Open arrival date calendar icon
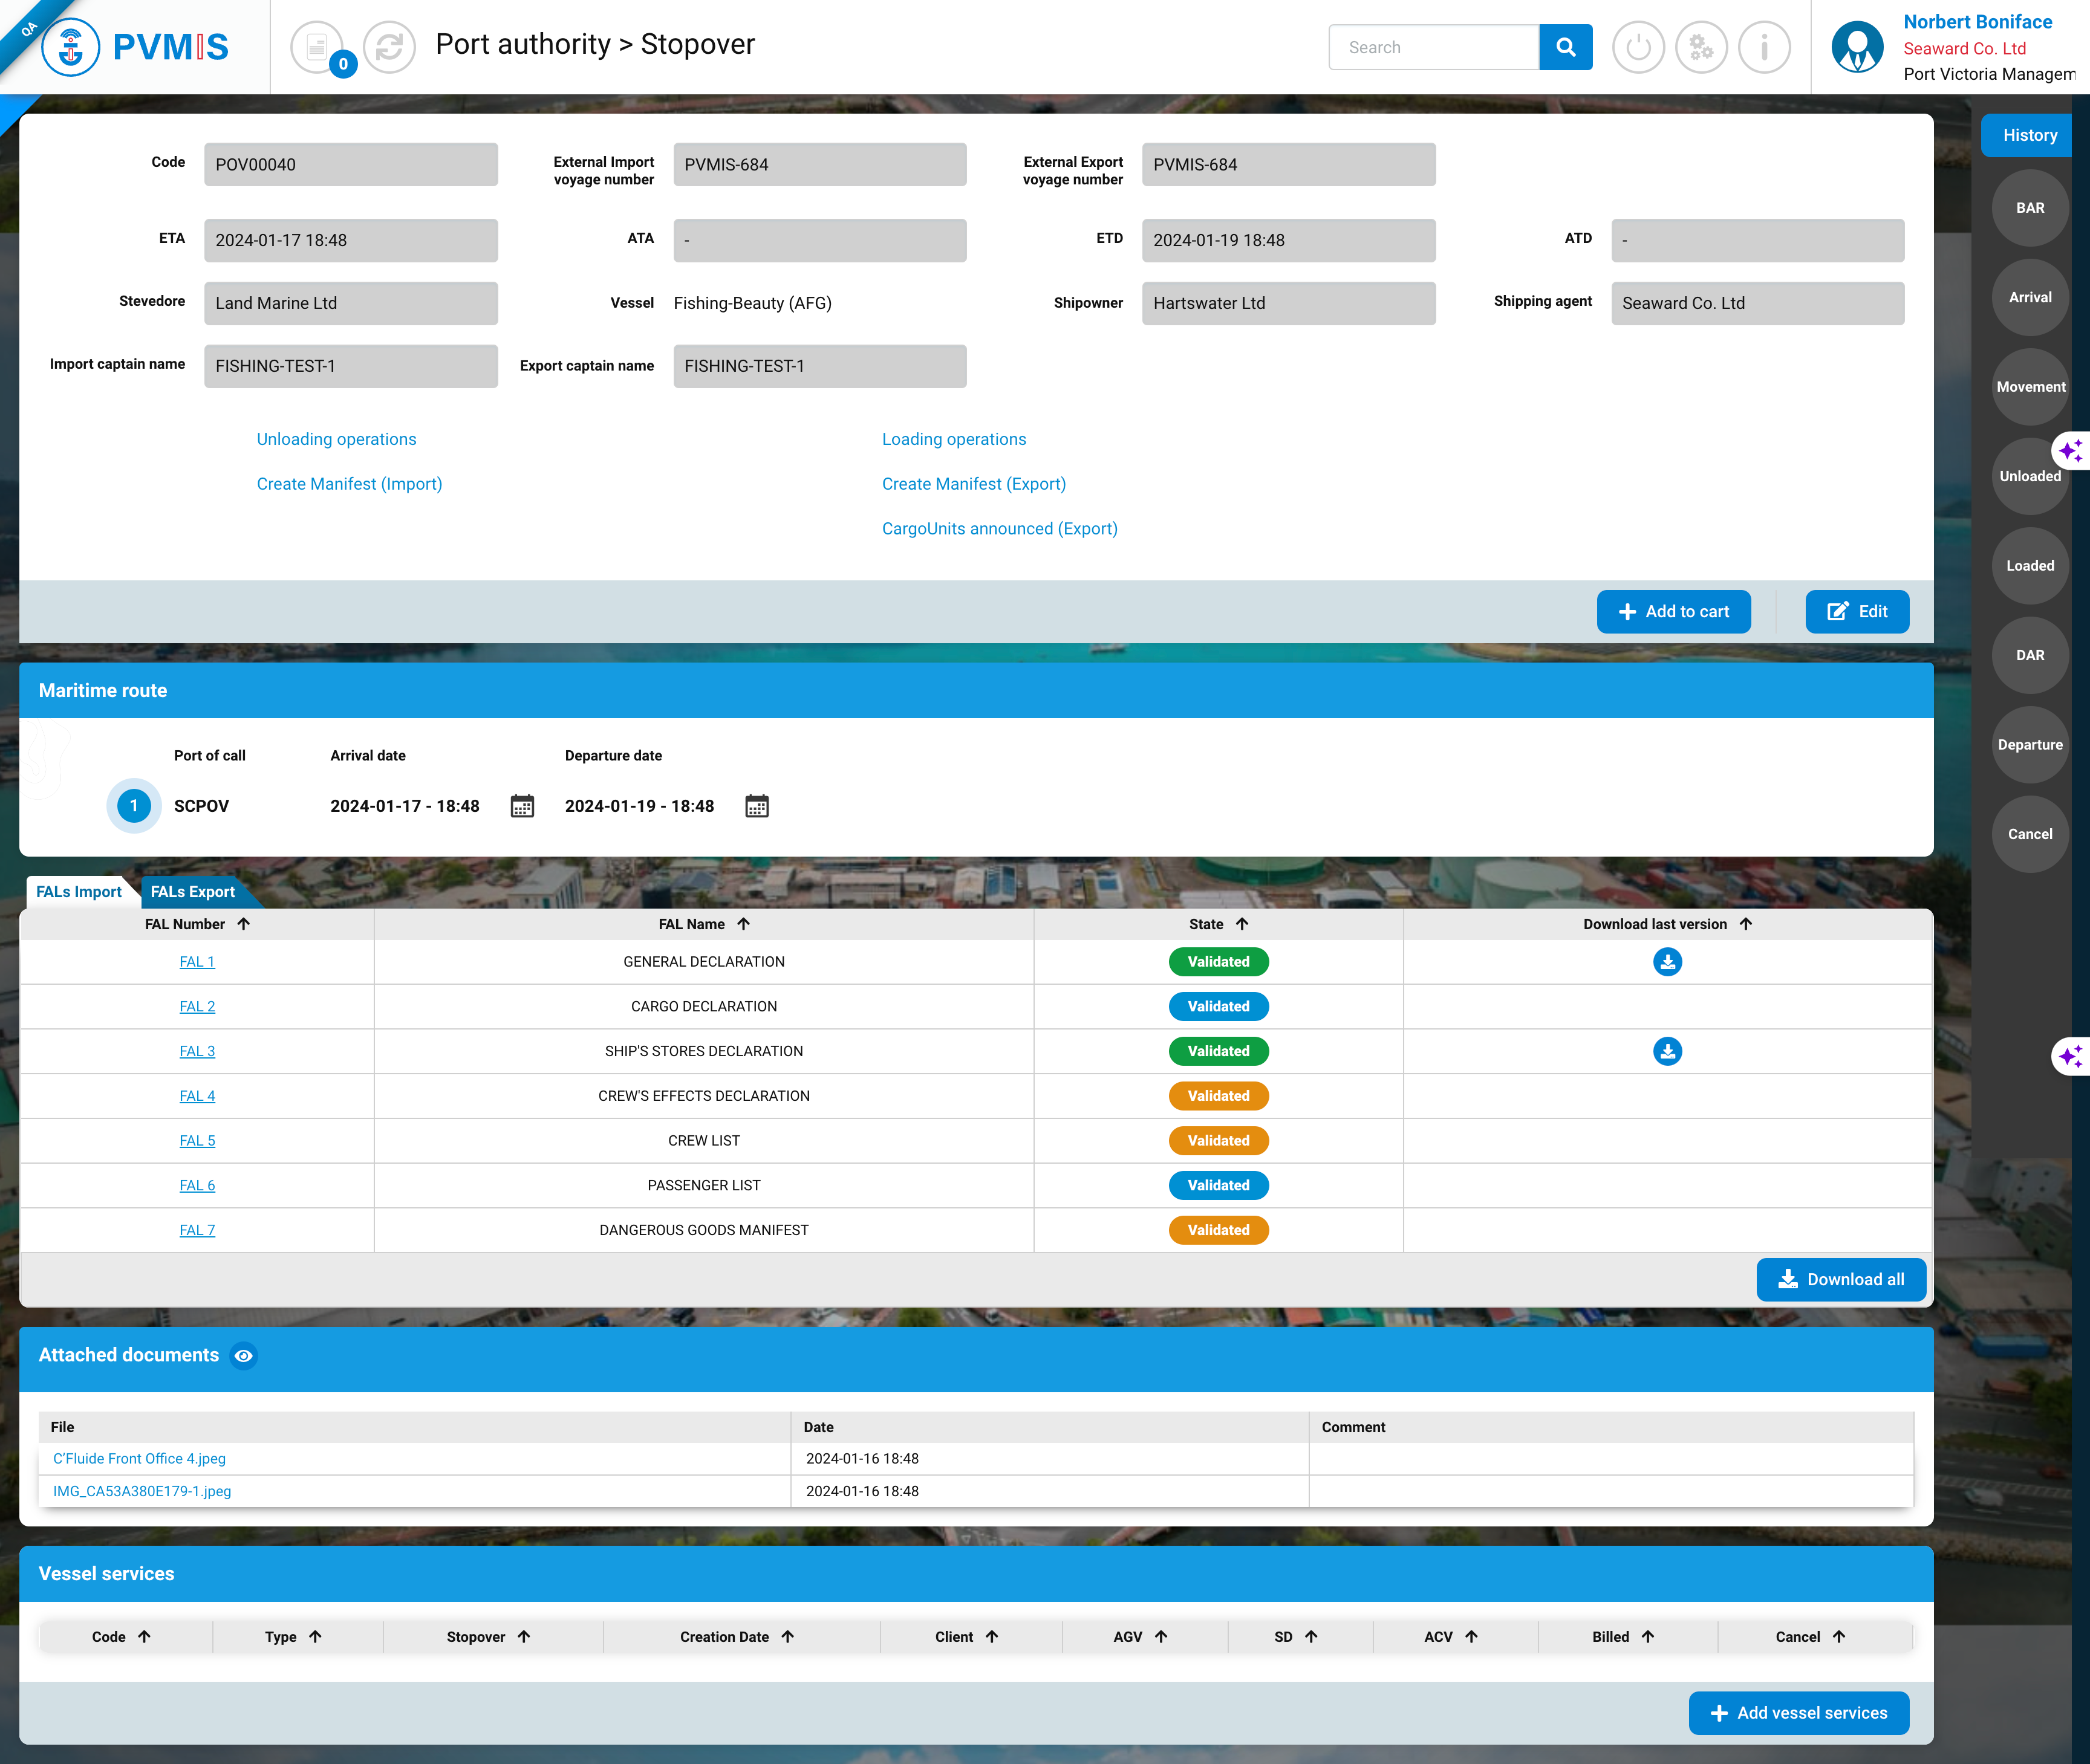Image resolution: width=2090 pixels, height=1764 pixels. tap(522, 806)
